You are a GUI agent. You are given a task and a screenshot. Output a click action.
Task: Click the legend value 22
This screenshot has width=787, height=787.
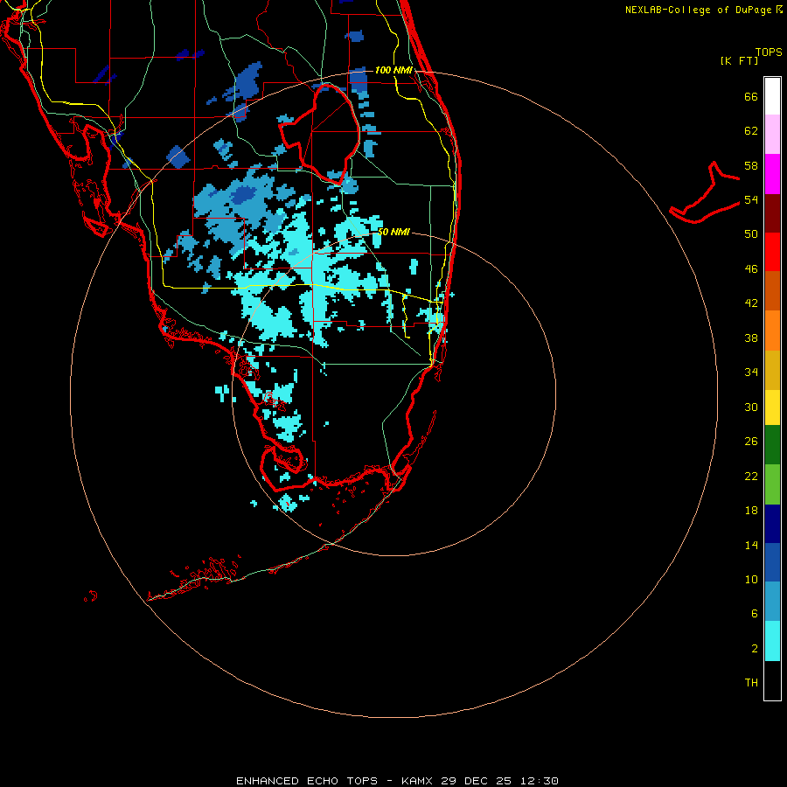(x=751, y=476)
